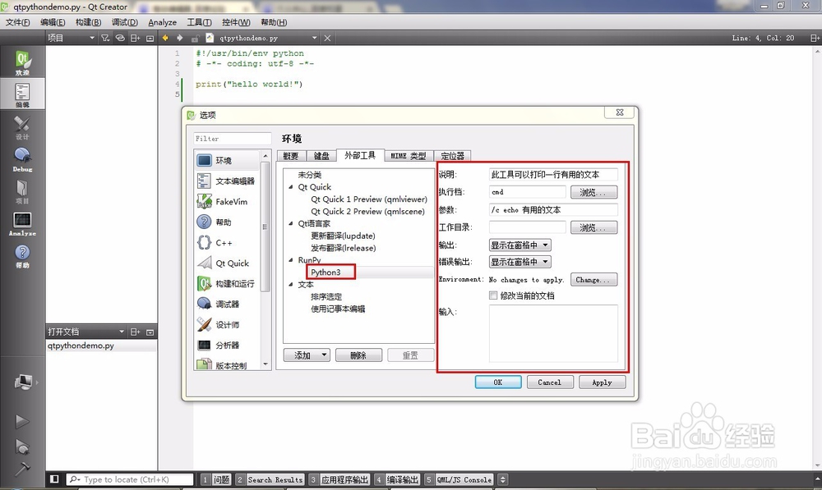Click the Build hammer icon
Viewport: 822px width, 490px height.
22,469
